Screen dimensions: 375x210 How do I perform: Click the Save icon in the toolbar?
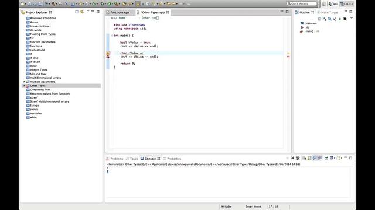30,4
